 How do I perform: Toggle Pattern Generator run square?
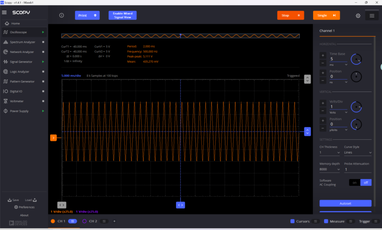click(43, 81)
